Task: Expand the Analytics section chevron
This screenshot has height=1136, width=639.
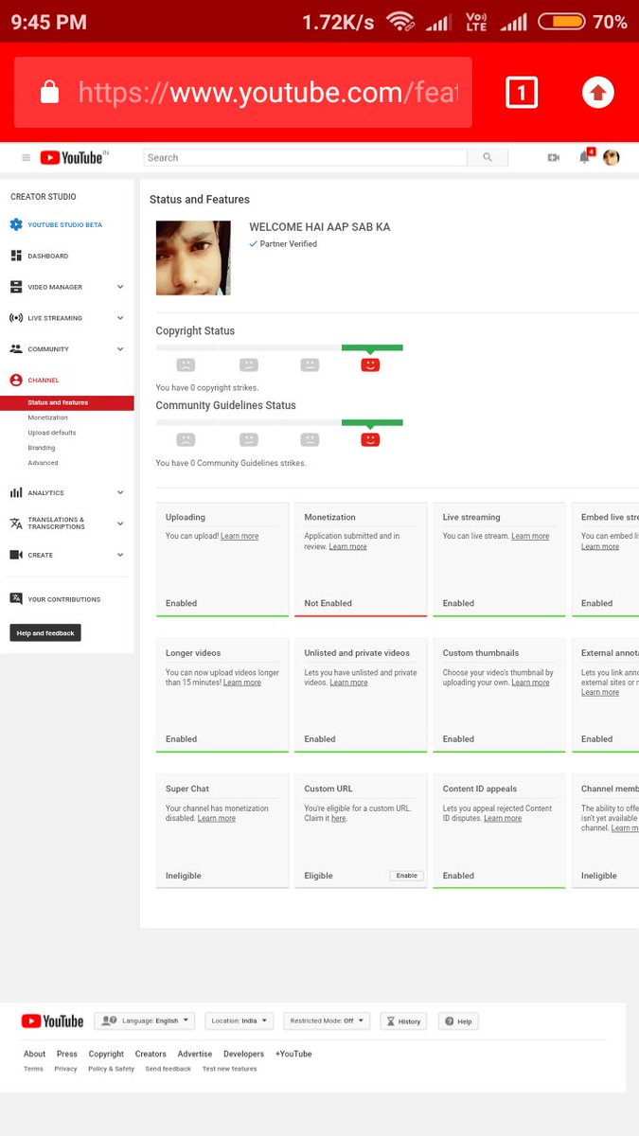Action: click(x=120, y=492)
